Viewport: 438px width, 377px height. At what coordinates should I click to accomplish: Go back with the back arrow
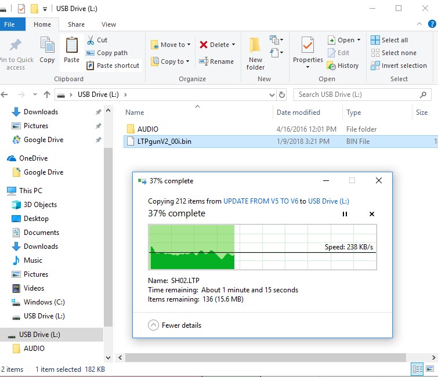(4, 95)
